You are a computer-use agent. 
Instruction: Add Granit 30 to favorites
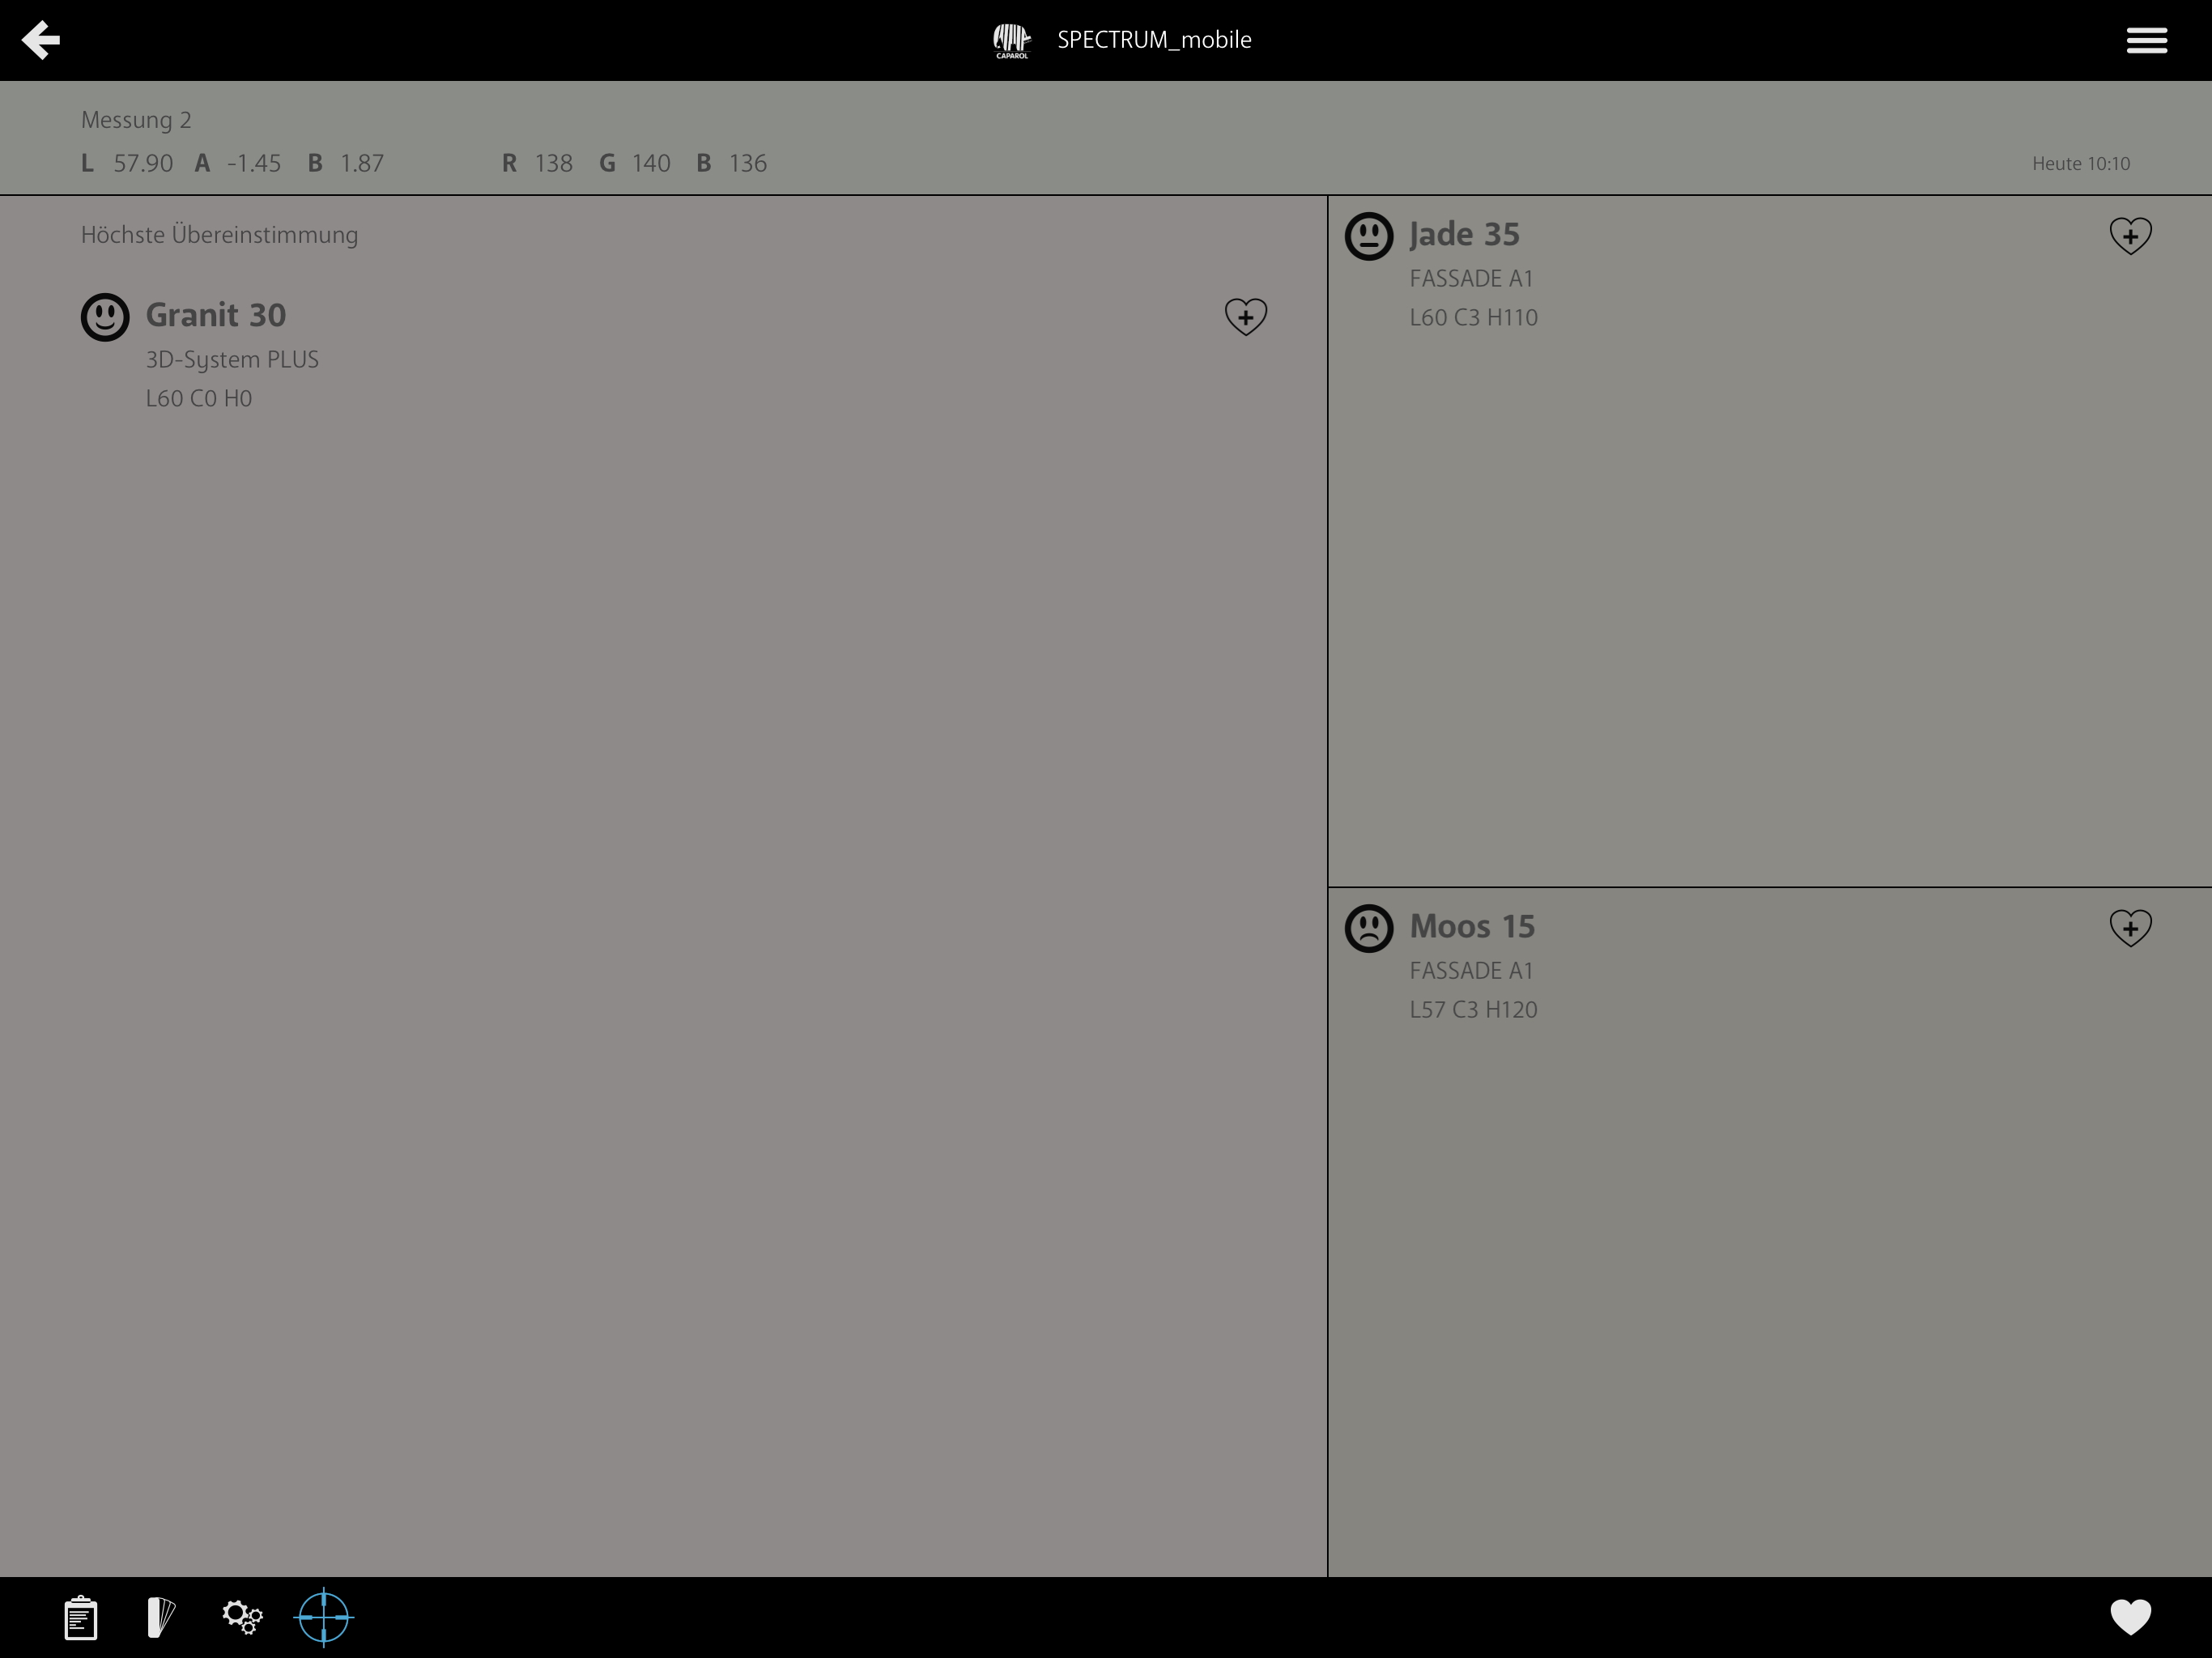(1246, 317)
